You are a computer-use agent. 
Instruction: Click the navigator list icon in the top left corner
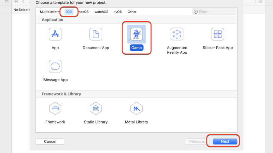click(x=6, y=2)
